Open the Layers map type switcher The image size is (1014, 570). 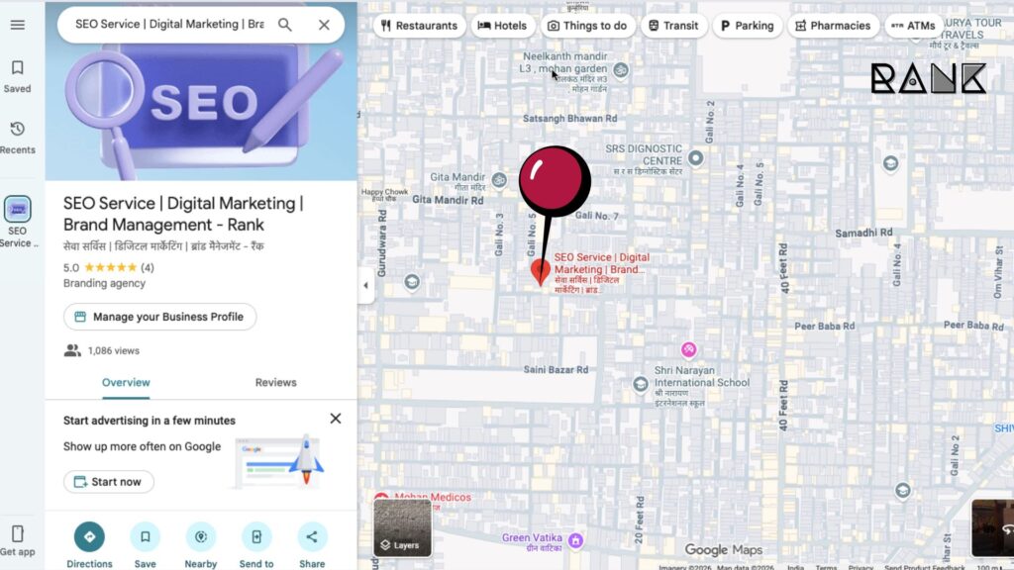[402, 527]
